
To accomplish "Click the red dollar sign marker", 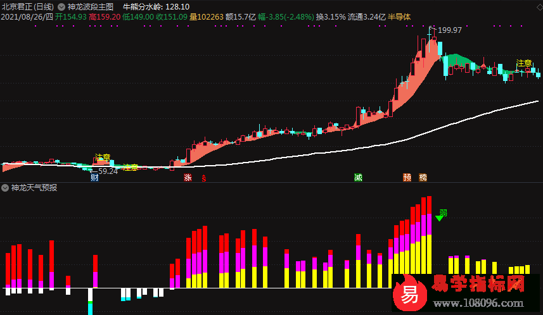I will tap(203, 178).
